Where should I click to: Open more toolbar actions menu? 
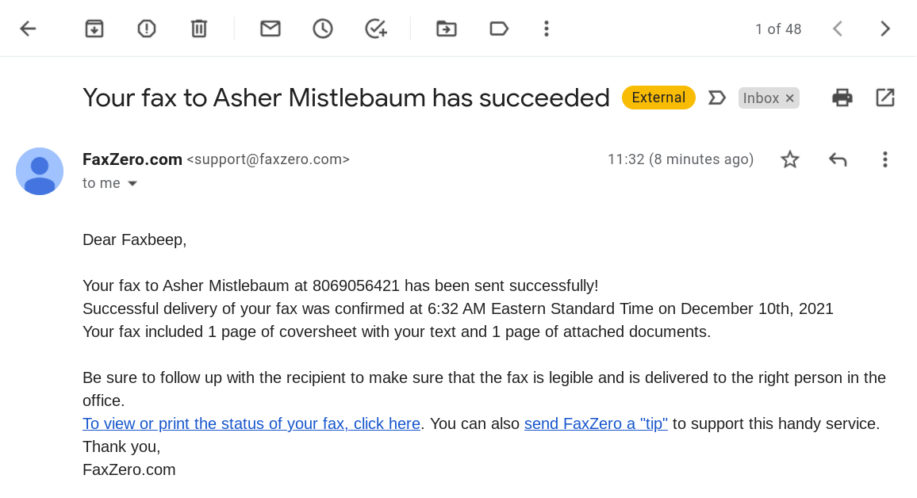pyautogui.click(x=546, y=28)
